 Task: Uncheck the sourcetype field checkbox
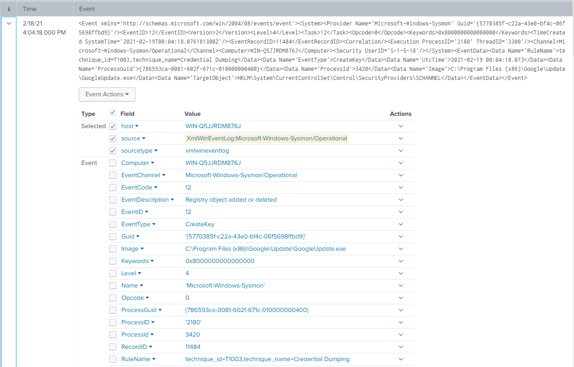pyautogui.click(x=113, y=151)
